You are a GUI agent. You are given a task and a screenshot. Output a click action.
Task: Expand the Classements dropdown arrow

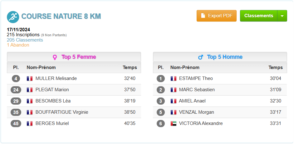(282, 16)
